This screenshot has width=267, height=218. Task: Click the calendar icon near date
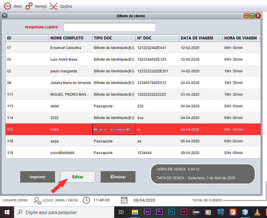tap(124, 200)
